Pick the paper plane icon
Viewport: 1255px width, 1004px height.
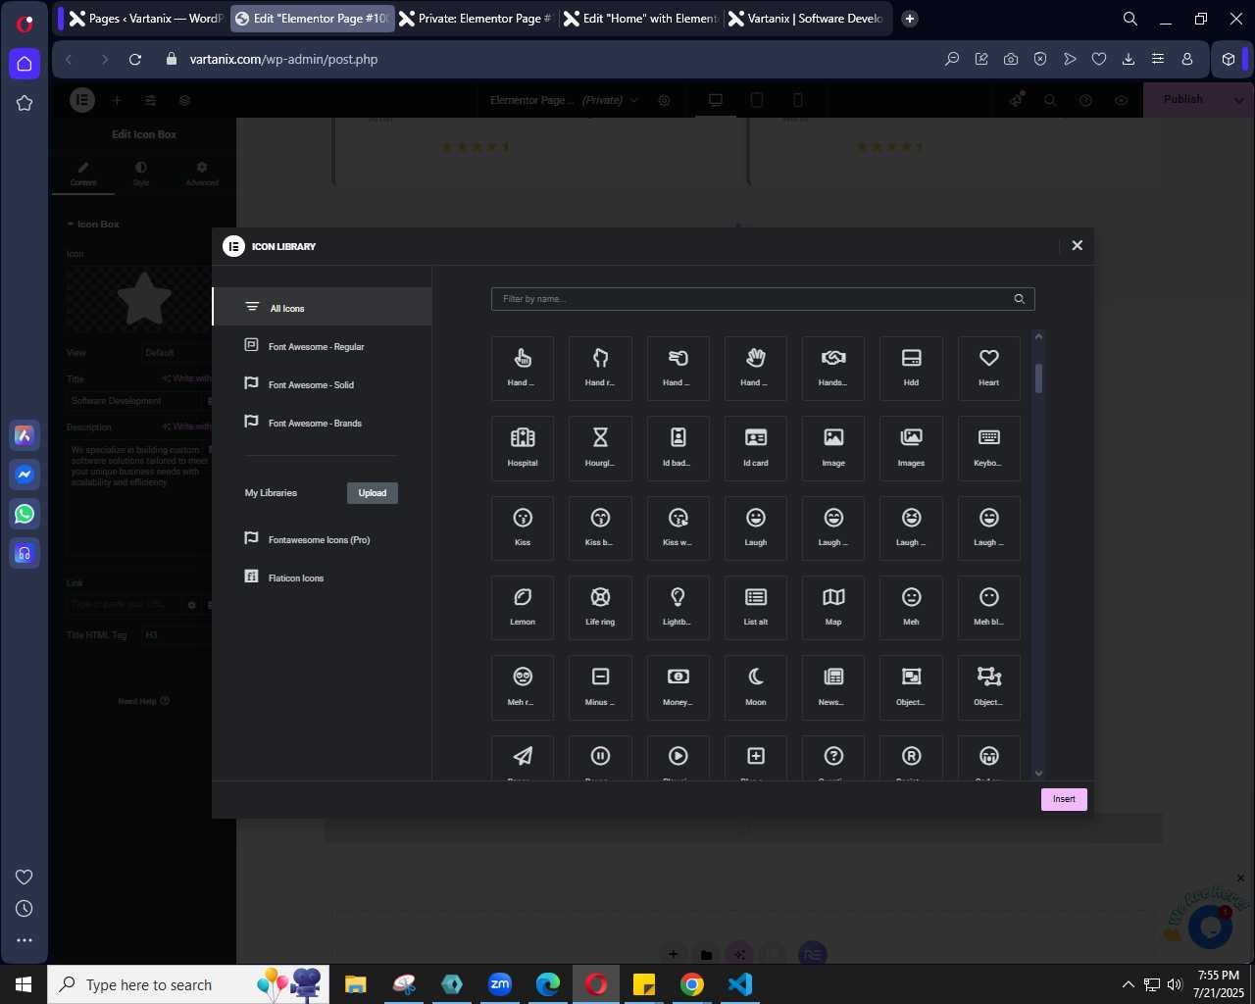(523, 758)
